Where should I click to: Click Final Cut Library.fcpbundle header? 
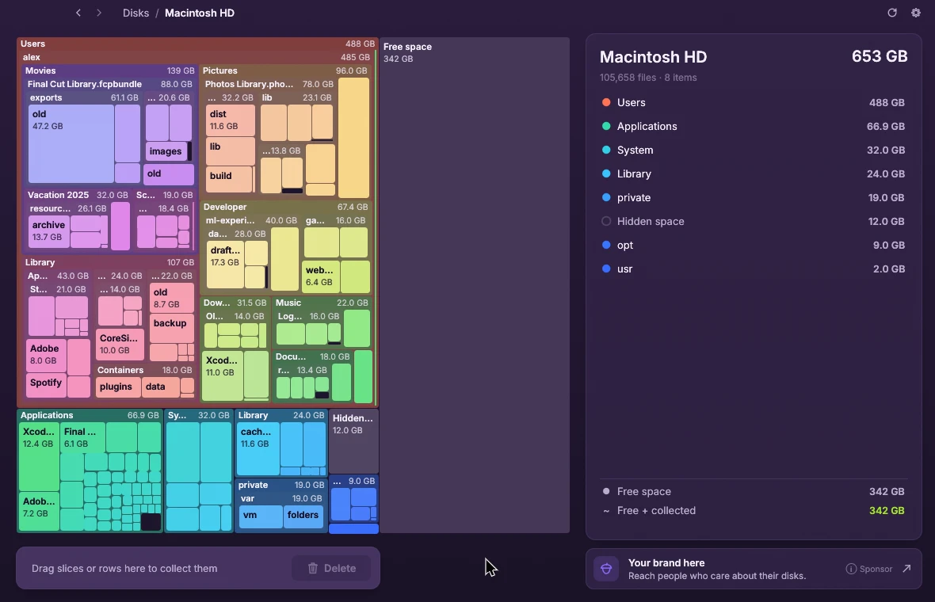tap(109, 84)
